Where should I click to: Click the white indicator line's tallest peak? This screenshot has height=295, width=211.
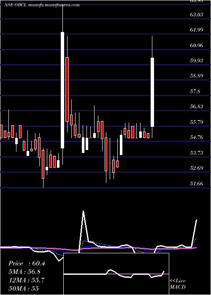tap(83, 212)
